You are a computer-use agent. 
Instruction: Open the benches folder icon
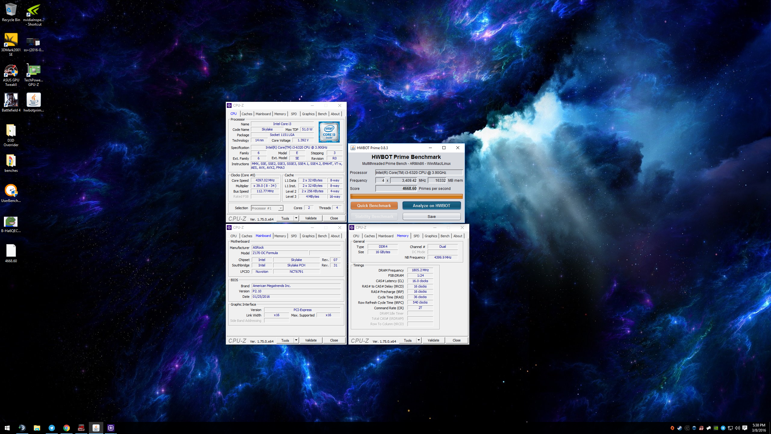point(11,163)
